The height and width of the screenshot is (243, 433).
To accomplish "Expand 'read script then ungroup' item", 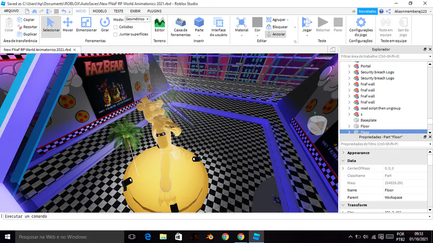I will click(349, 108).
